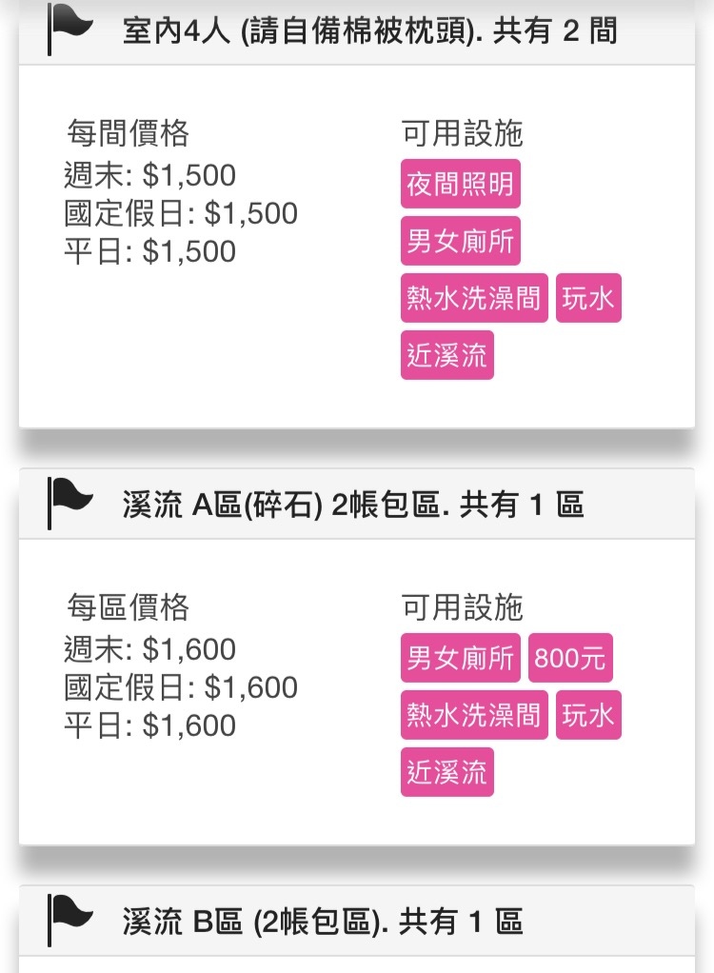This screenshot has width=714, height=973.
Task: Click the 每間價格 pricing label
Action: pyautogui.click(x=128, y=133)
